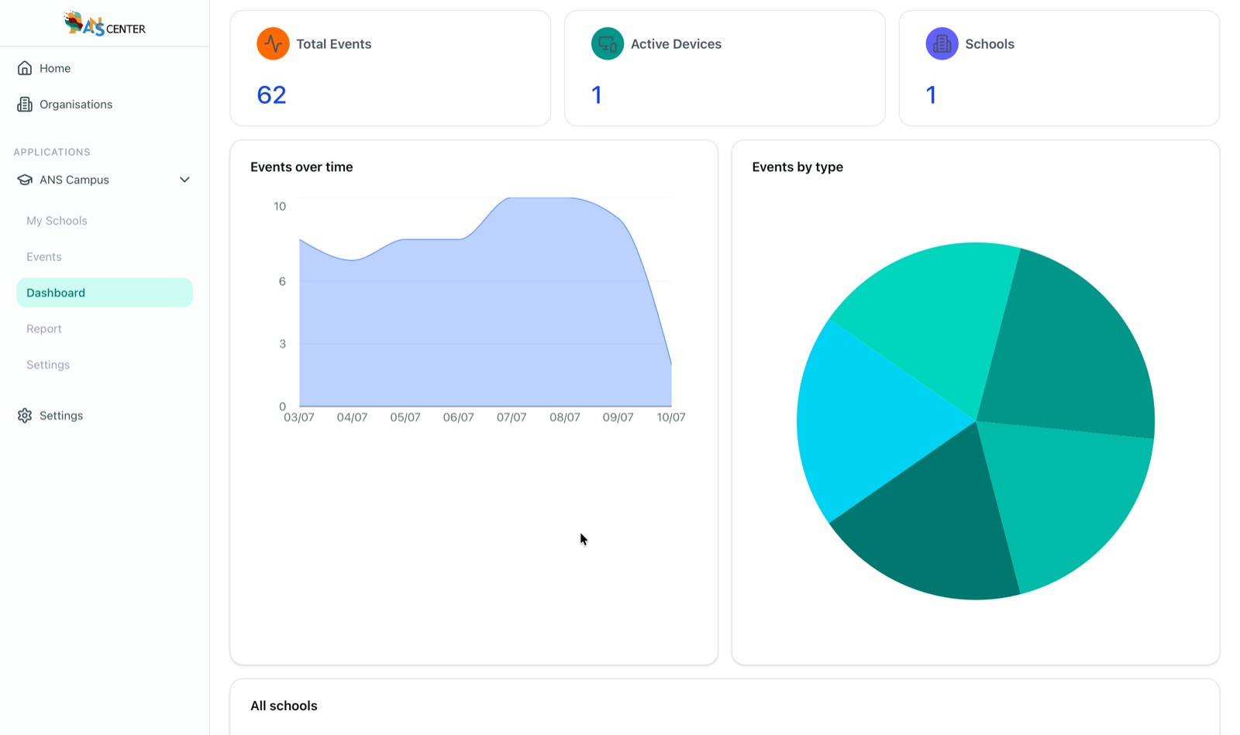Screen dimensions: 1240x735
Task: Open My Schools under ANS Campus
Action: tap(57, 221)
